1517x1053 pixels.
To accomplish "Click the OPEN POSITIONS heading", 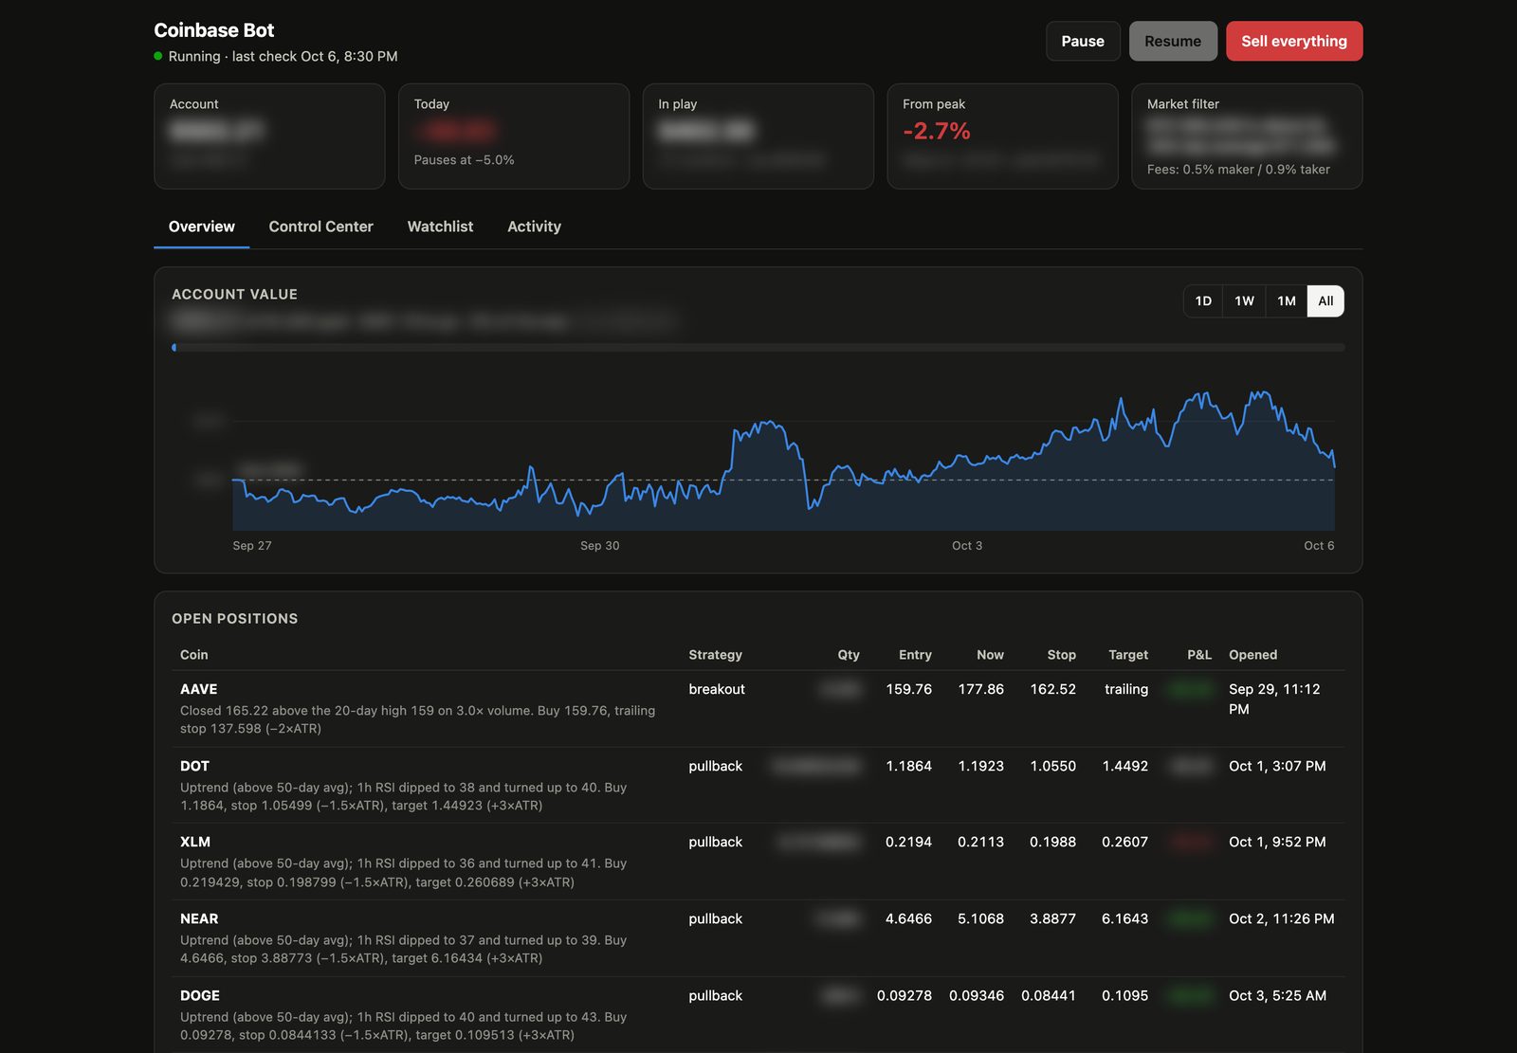I will (x=234, y=619).
